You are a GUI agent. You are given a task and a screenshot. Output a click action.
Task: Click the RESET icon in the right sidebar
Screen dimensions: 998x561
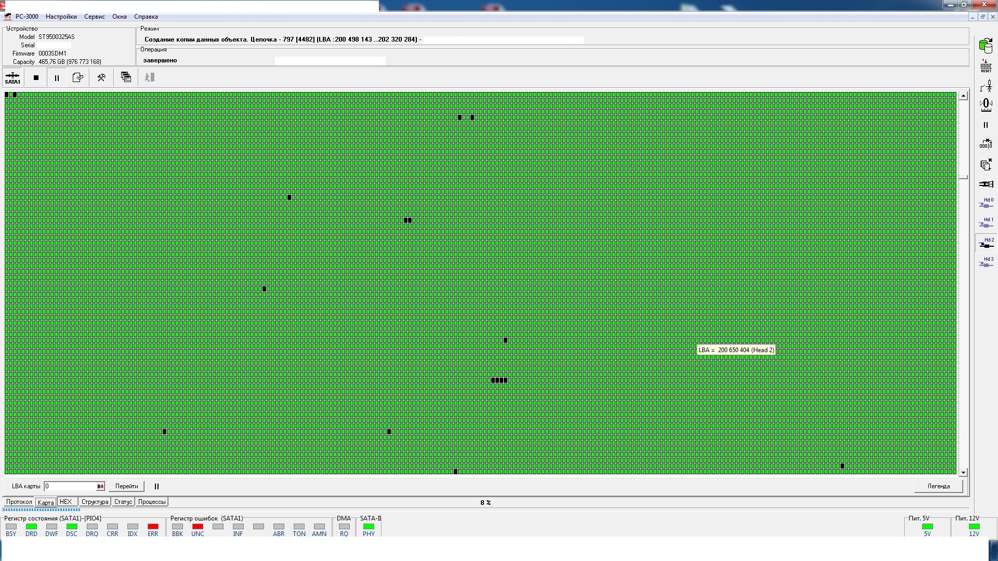coord(986,66)
